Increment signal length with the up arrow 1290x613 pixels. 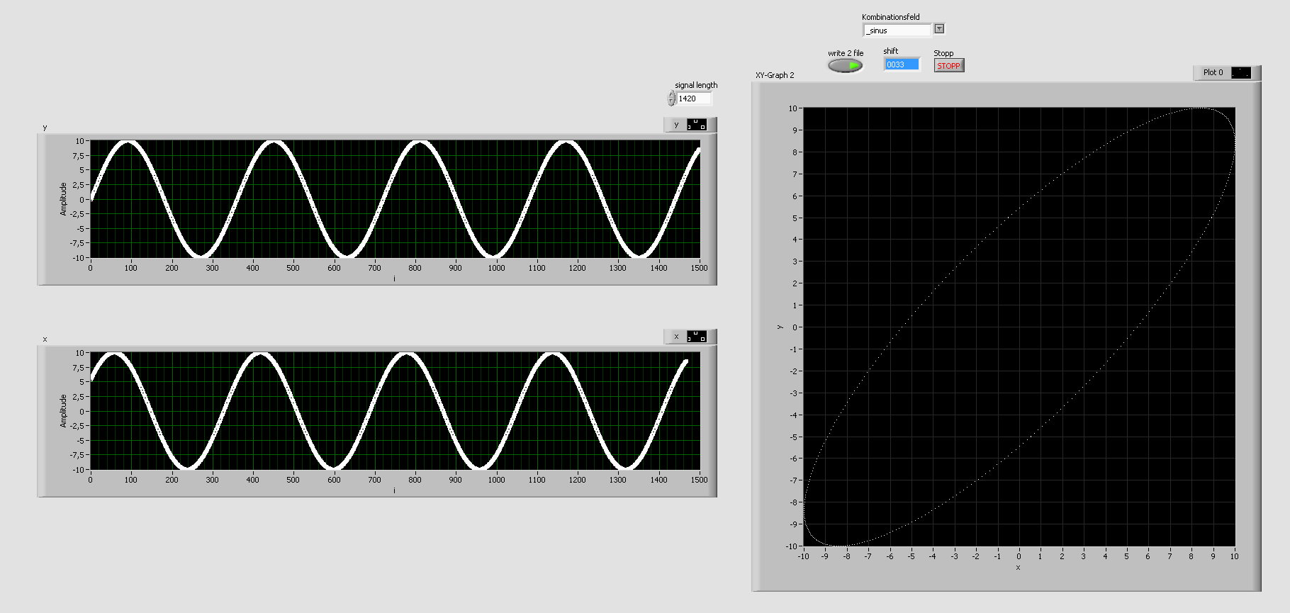click(671, 95)
